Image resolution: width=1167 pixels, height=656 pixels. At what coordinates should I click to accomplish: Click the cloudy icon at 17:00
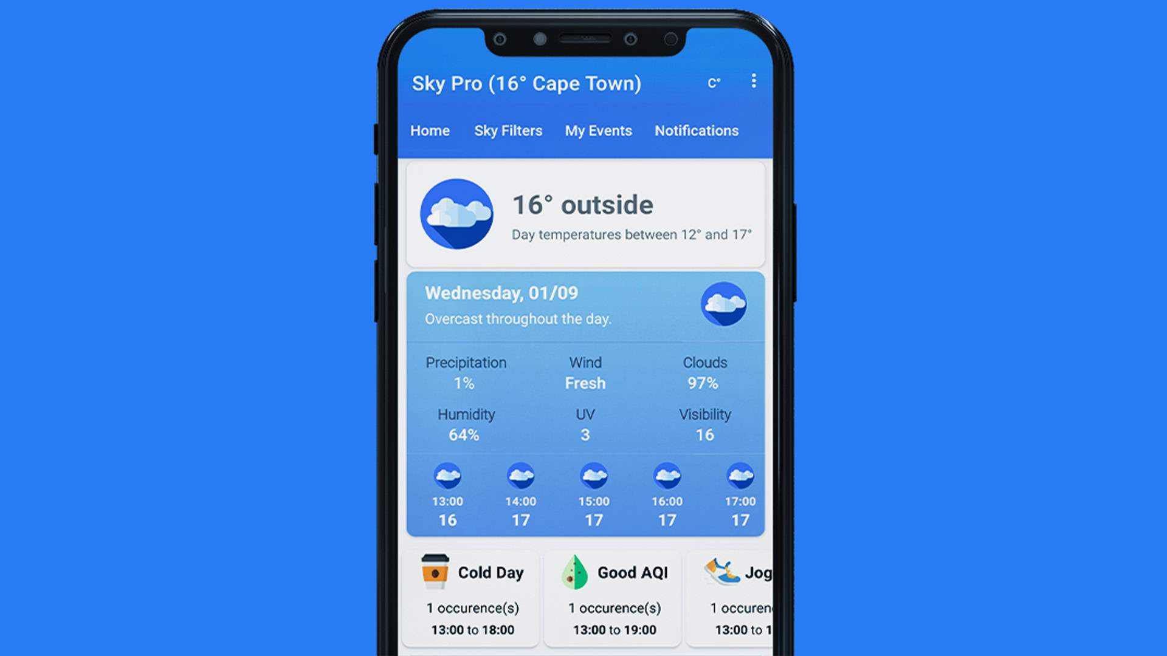click(x=739, y=477)
